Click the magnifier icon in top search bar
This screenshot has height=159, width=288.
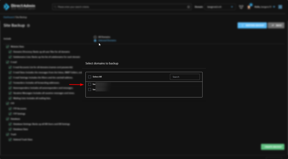(188, 7)
